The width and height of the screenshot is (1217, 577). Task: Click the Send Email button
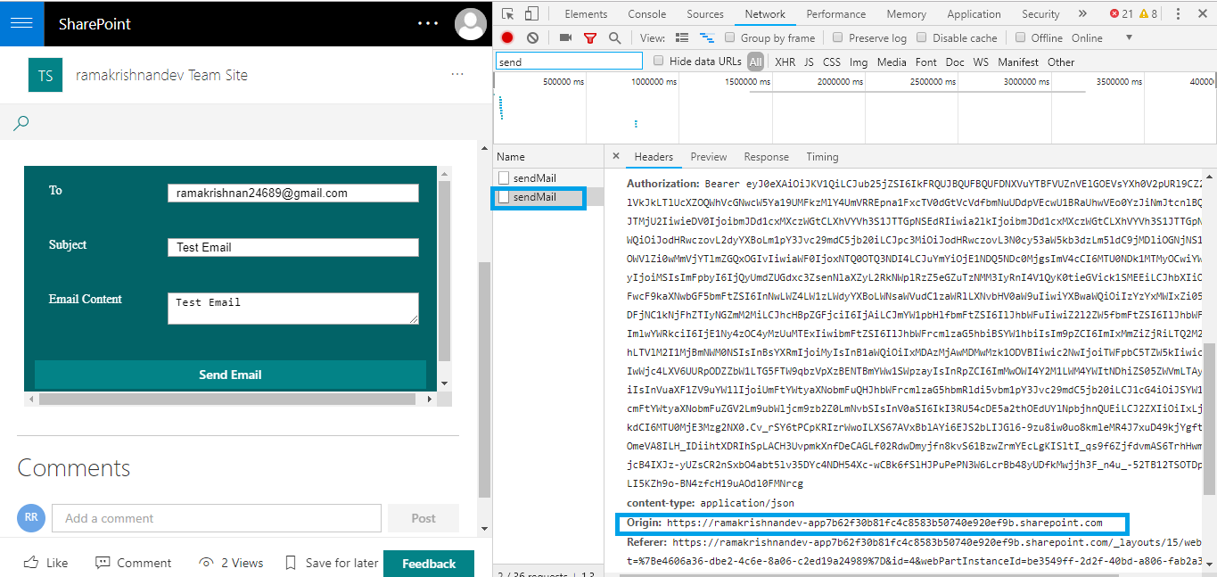[230, 375]
